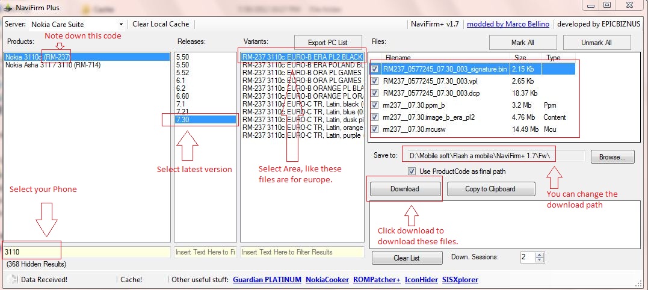
Task: Select release 7.21
Action: (205, 112)
